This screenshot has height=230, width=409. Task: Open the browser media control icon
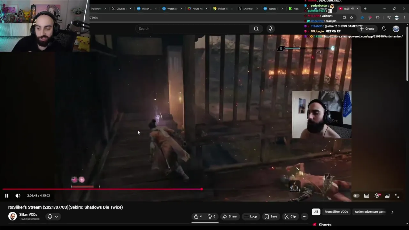(389, 18)
